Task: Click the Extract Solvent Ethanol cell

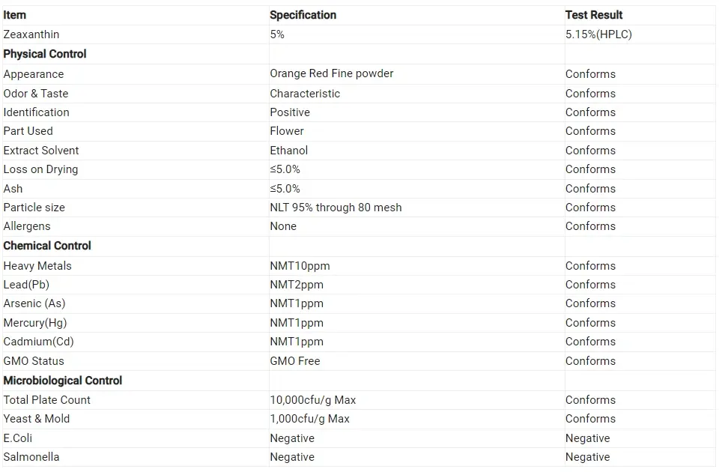Action: point(289,151)
